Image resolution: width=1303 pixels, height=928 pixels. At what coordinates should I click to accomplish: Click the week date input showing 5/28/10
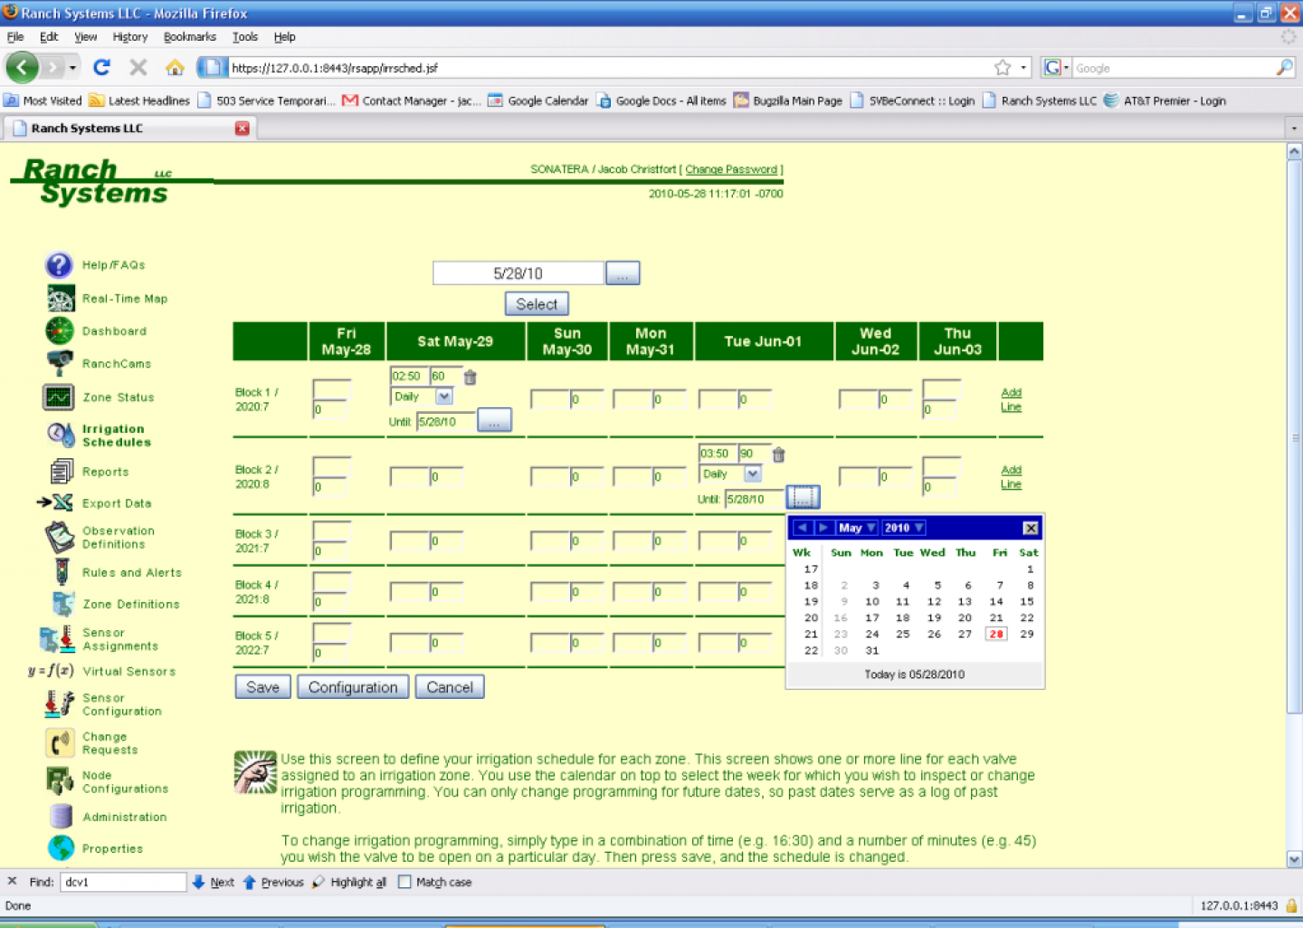click(518, 272)
